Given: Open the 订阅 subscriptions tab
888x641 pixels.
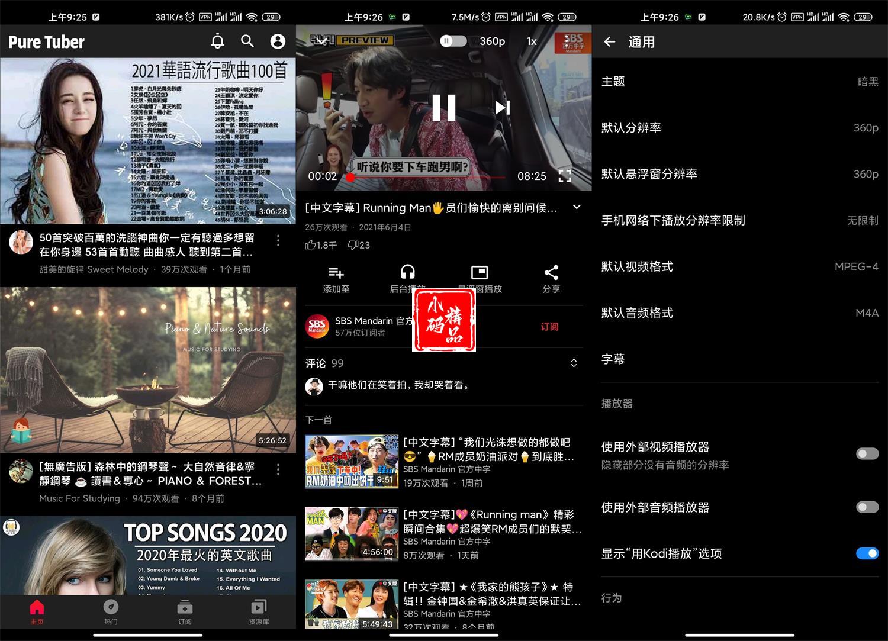Looking at the screenshot, I should tap(185, 612).
